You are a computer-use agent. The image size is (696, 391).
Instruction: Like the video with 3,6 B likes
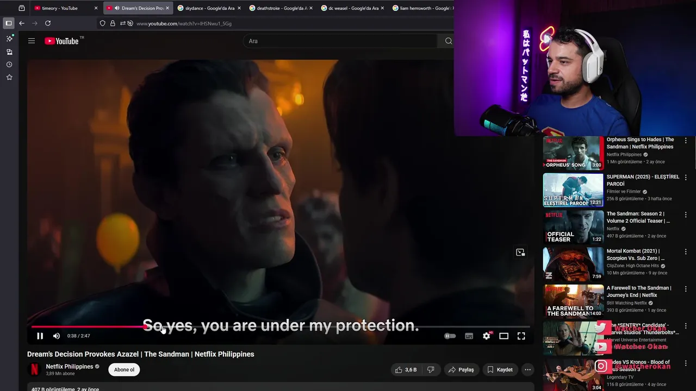(406, 370)
